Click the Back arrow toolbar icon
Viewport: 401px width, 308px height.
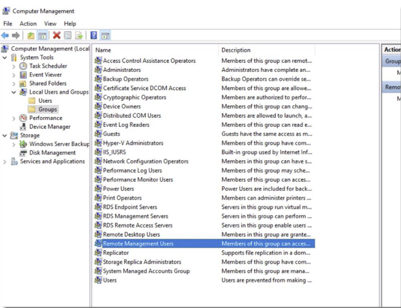(5, 36)
